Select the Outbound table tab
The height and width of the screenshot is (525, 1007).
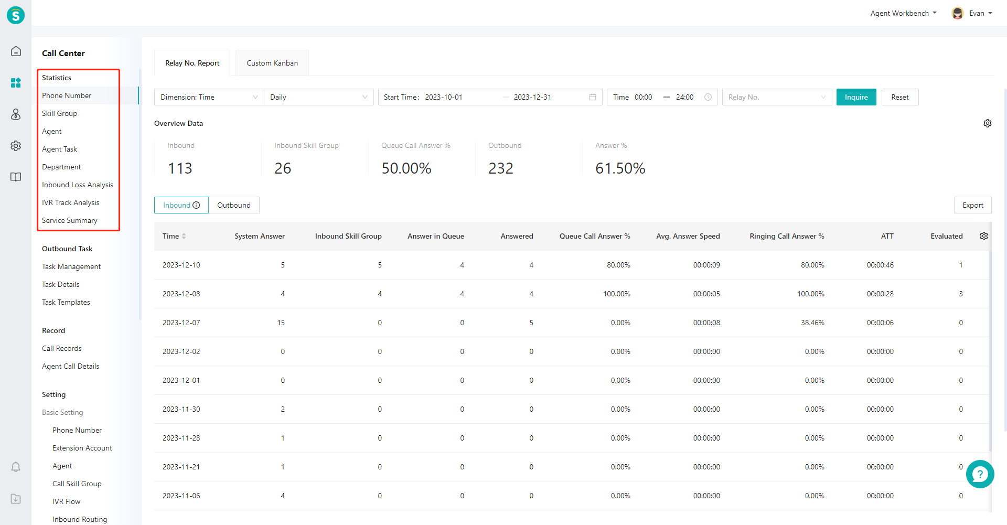[x=234, y=205]
